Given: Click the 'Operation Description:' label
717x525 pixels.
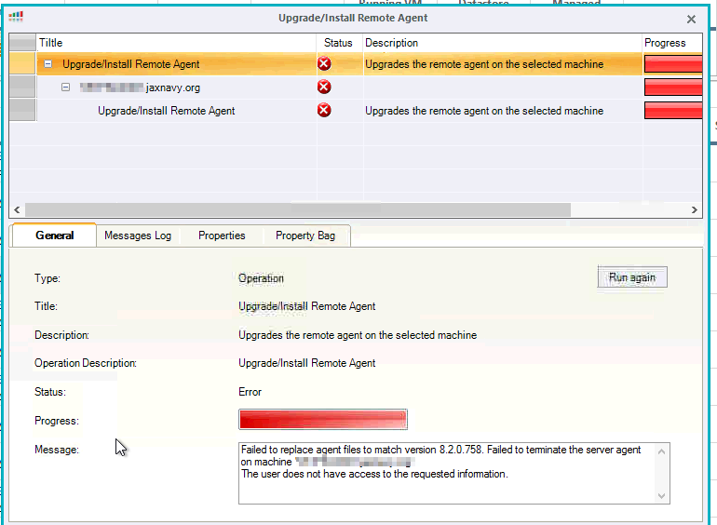Looking at the screenshot, I should click(86, 363).
